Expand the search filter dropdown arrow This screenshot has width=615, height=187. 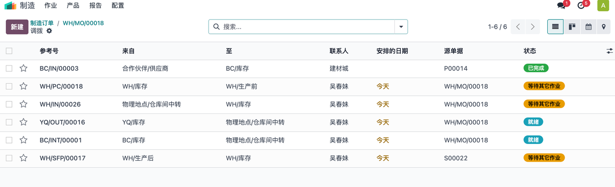[401, 27]
